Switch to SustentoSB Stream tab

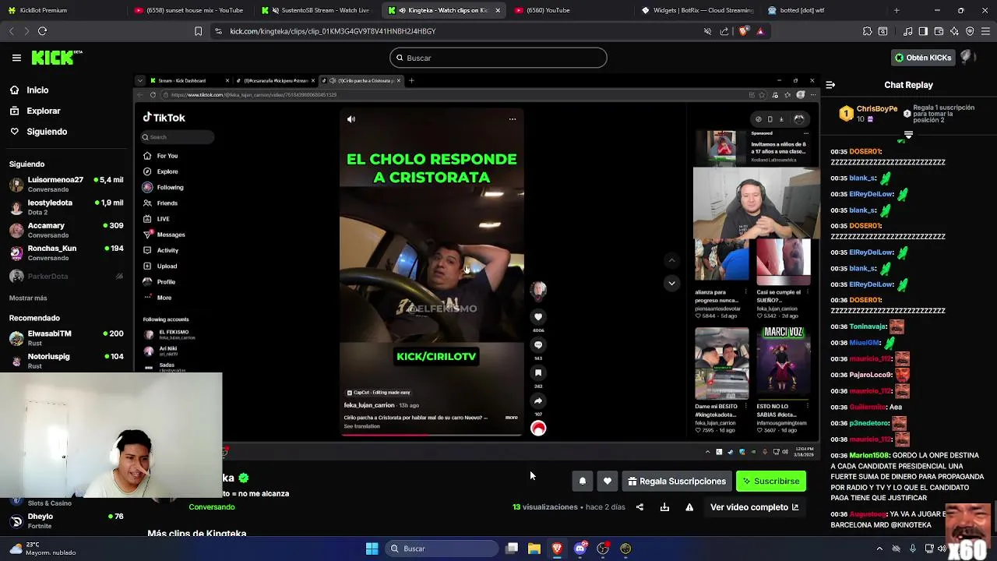315,10
